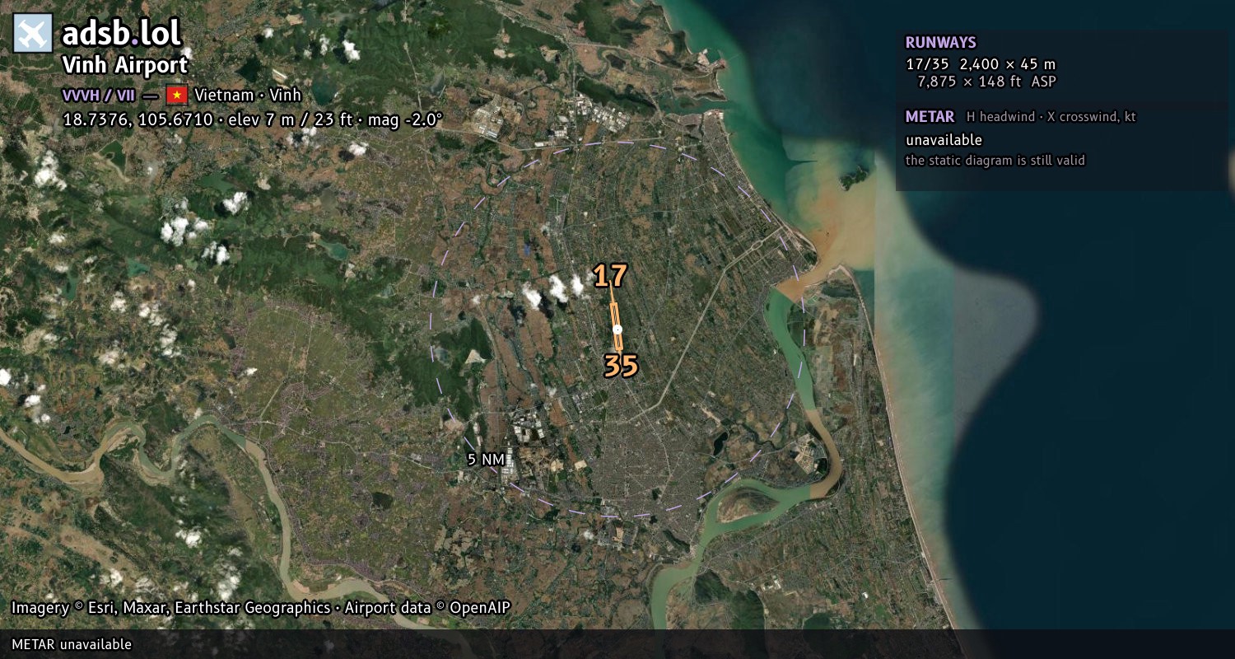Click the Esri, Maxar imagery attribution text
The image size is (1235, 659).
(260, 608)
